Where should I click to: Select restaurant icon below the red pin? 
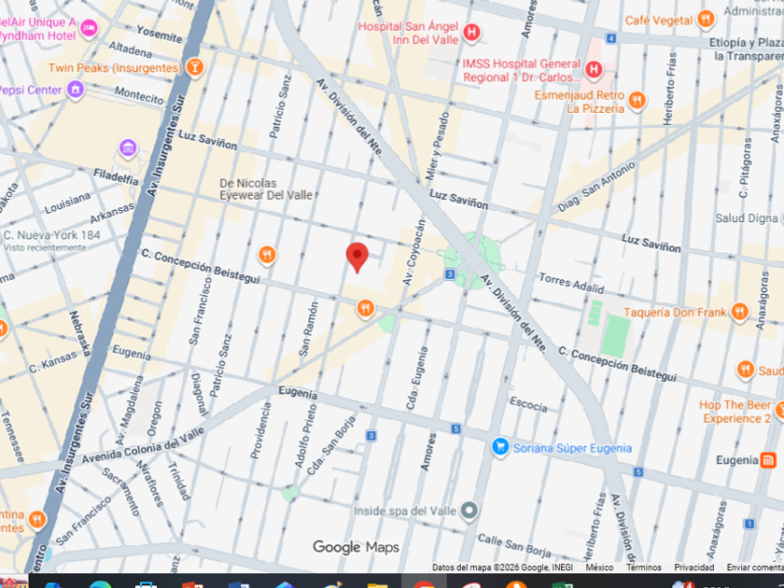tap(366, 308)
